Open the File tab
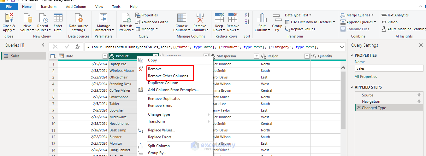426x156 pixels. pos(9,7)
